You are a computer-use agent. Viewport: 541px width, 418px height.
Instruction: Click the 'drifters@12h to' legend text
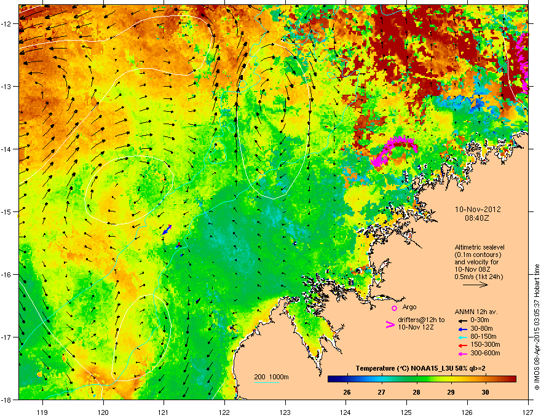[421, 320]
